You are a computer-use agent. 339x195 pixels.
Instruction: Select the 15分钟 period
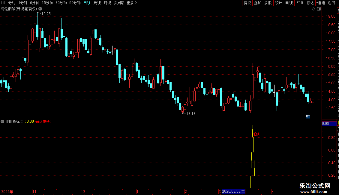(x=47, y=3)
